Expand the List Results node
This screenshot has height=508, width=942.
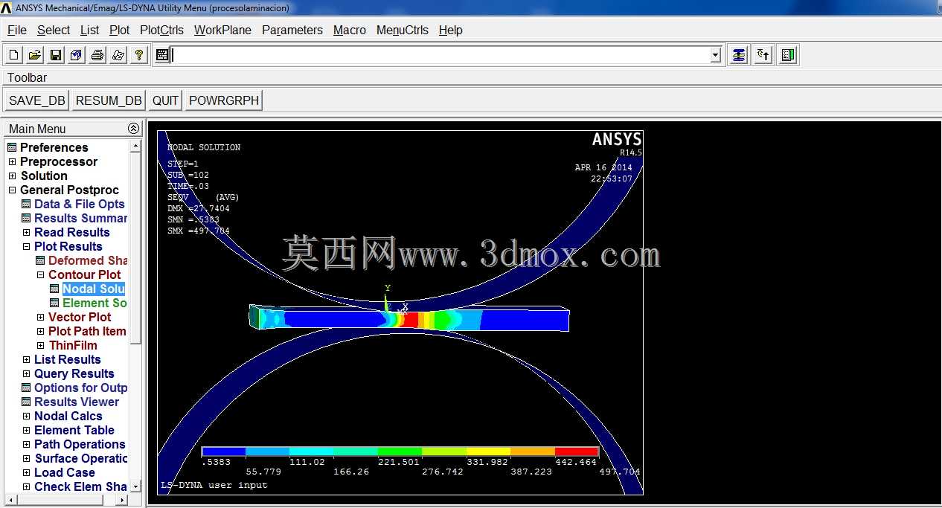26,359
